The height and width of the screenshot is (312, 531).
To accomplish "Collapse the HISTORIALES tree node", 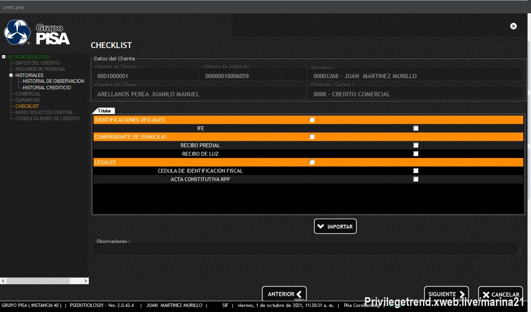I will pos(11,76).
